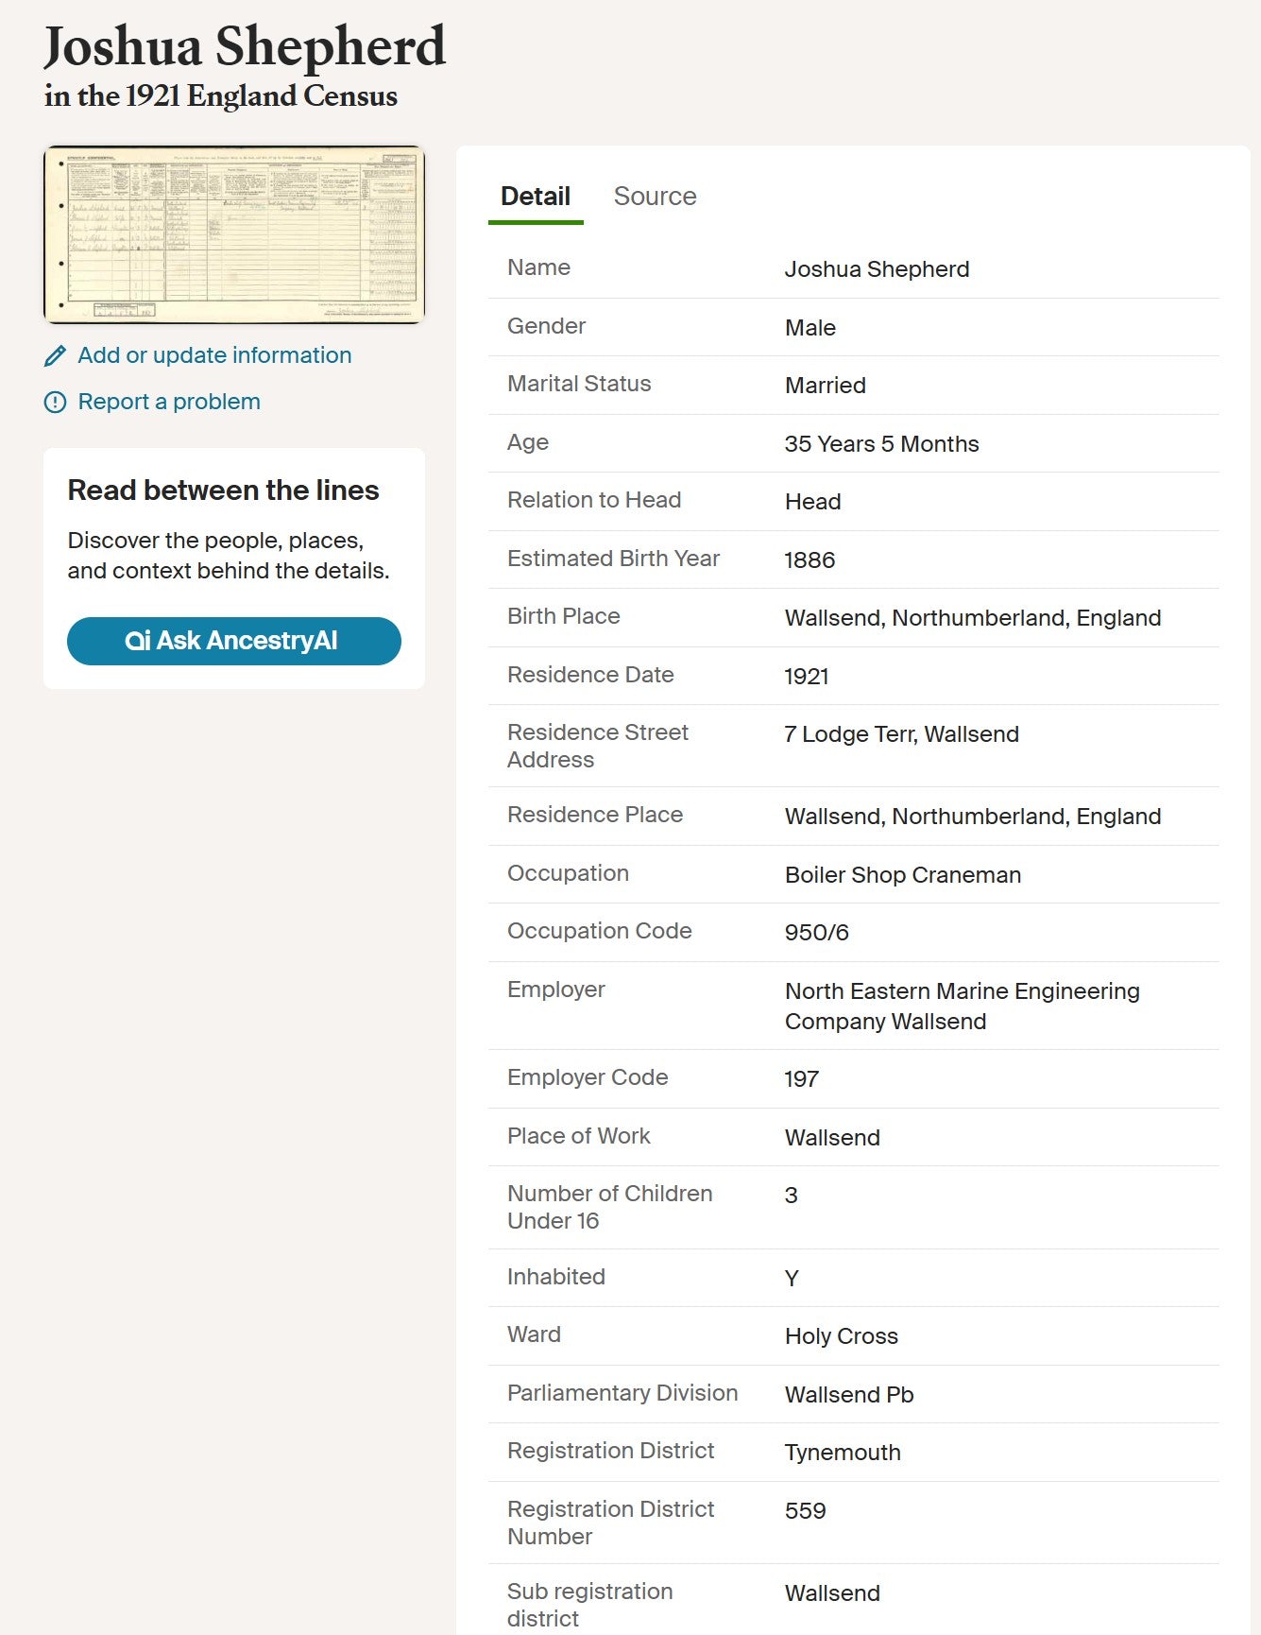Click the AncestryAI logo icon inside the blue button

point(138,642)
